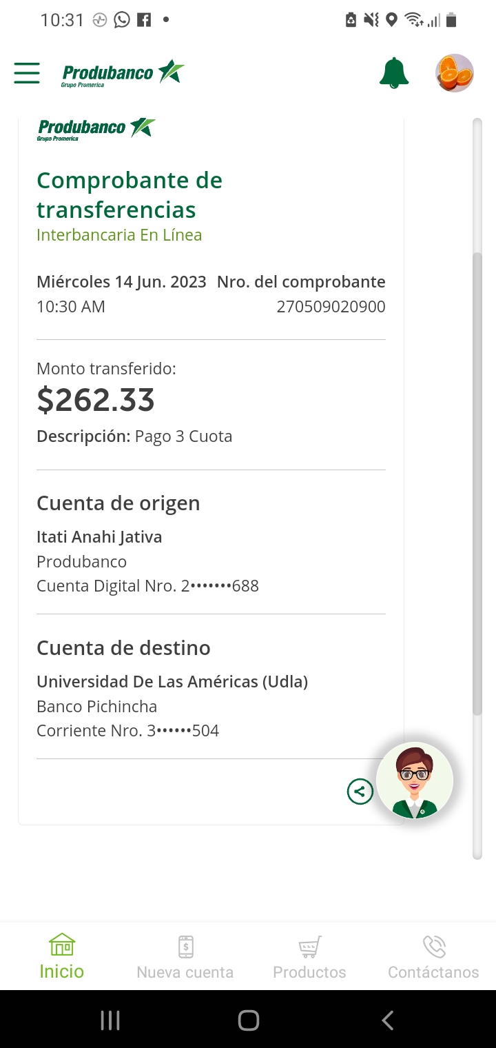The width and height of the screenshot is (496, 1048).
Task: Open the Contáctanos tab
Action: (x=433, y=957)
